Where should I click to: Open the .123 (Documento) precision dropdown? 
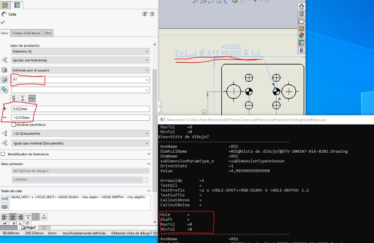coord(81,133)
